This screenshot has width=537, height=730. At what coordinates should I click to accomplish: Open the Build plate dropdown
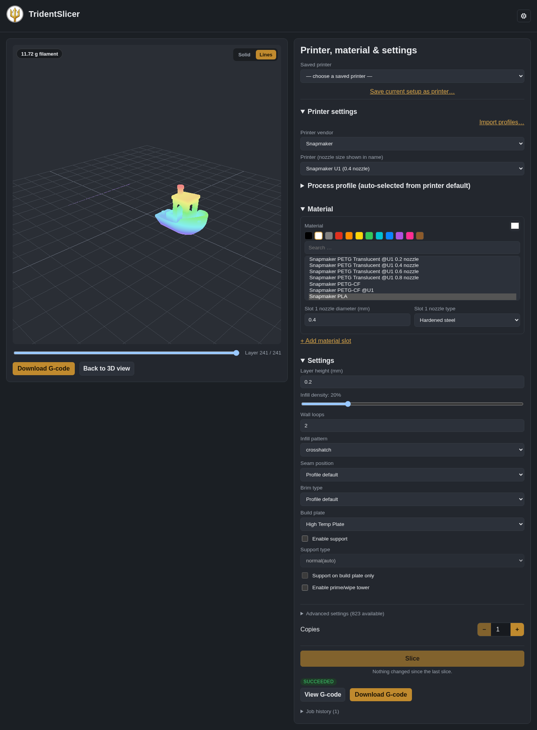click(x=412, y=524)
